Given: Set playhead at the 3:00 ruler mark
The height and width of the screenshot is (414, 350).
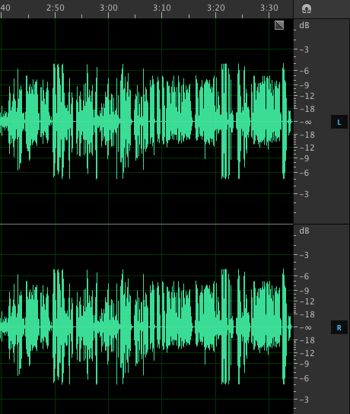Looking at the screenshot, I should [109, 8].
